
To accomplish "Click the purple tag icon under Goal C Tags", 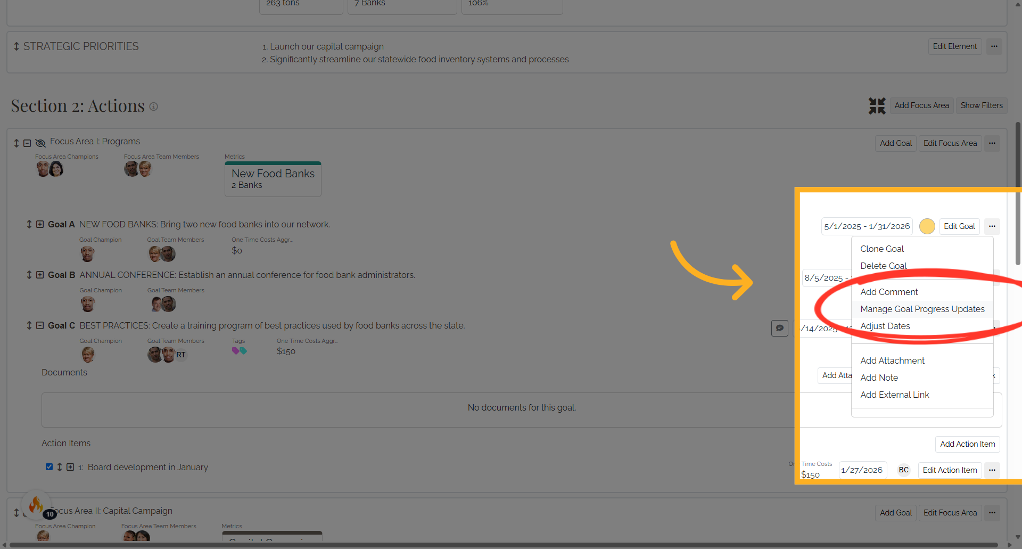I will pos(235,350).
